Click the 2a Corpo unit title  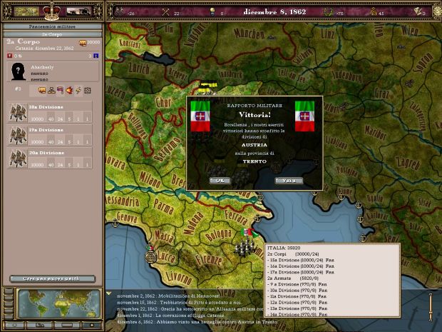click(23, 42)
